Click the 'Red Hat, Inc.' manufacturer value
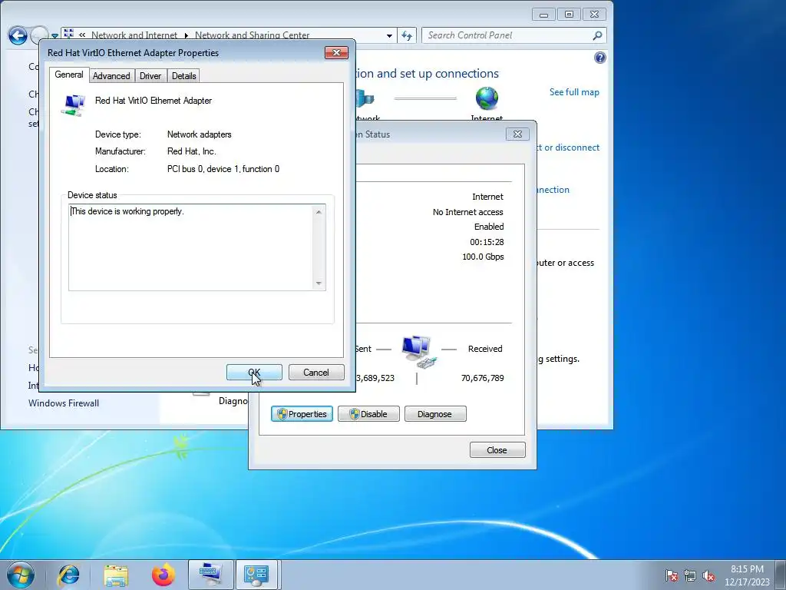This screenshot has width=786, height=590. tap(191, 151)
